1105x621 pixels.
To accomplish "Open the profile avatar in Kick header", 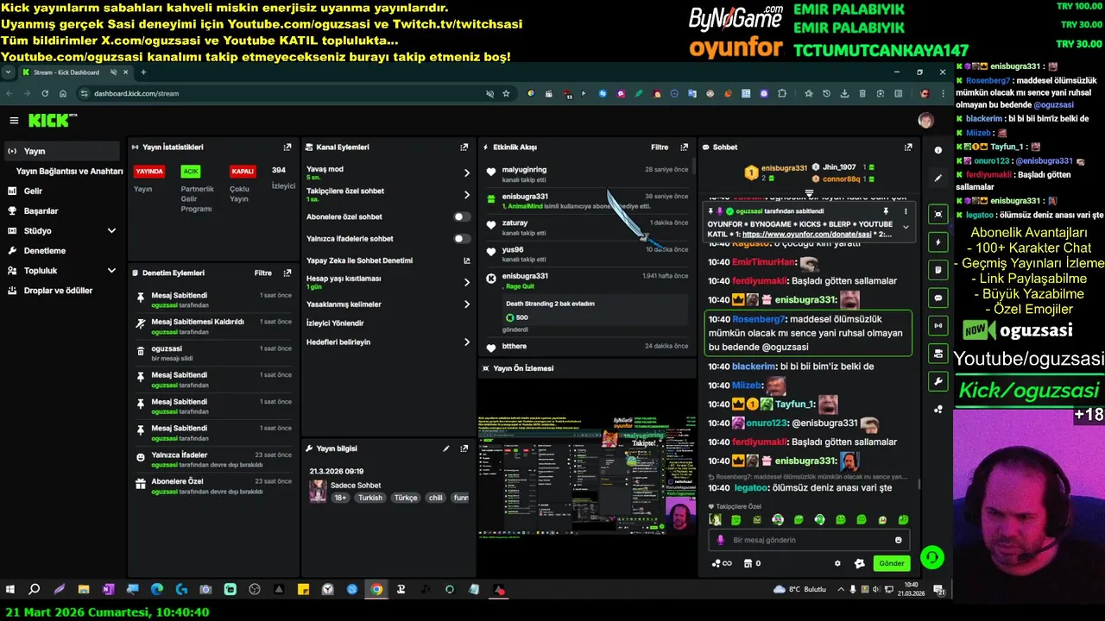I will point(925,121).
